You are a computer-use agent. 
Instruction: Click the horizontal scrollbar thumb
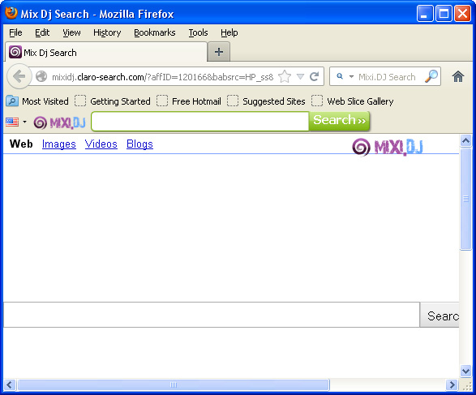pos(174,384)
